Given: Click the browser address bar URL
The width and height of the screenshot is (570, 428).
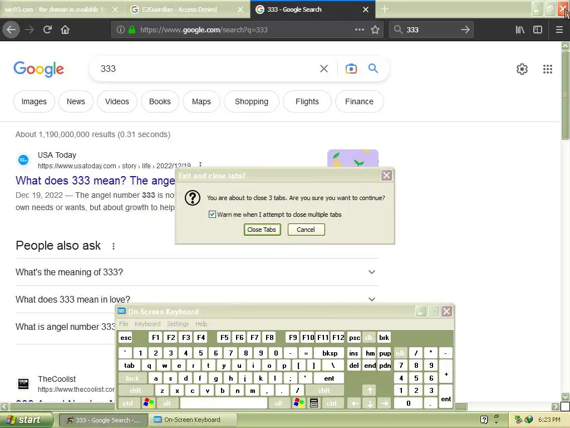Looking at the screenshot, I should point(204,30).
